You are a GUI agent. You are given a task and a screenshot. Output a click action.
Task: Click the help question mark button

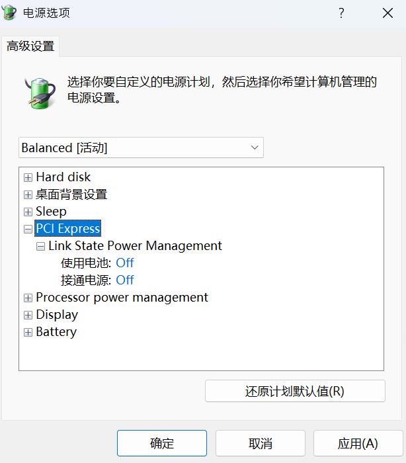341,13
